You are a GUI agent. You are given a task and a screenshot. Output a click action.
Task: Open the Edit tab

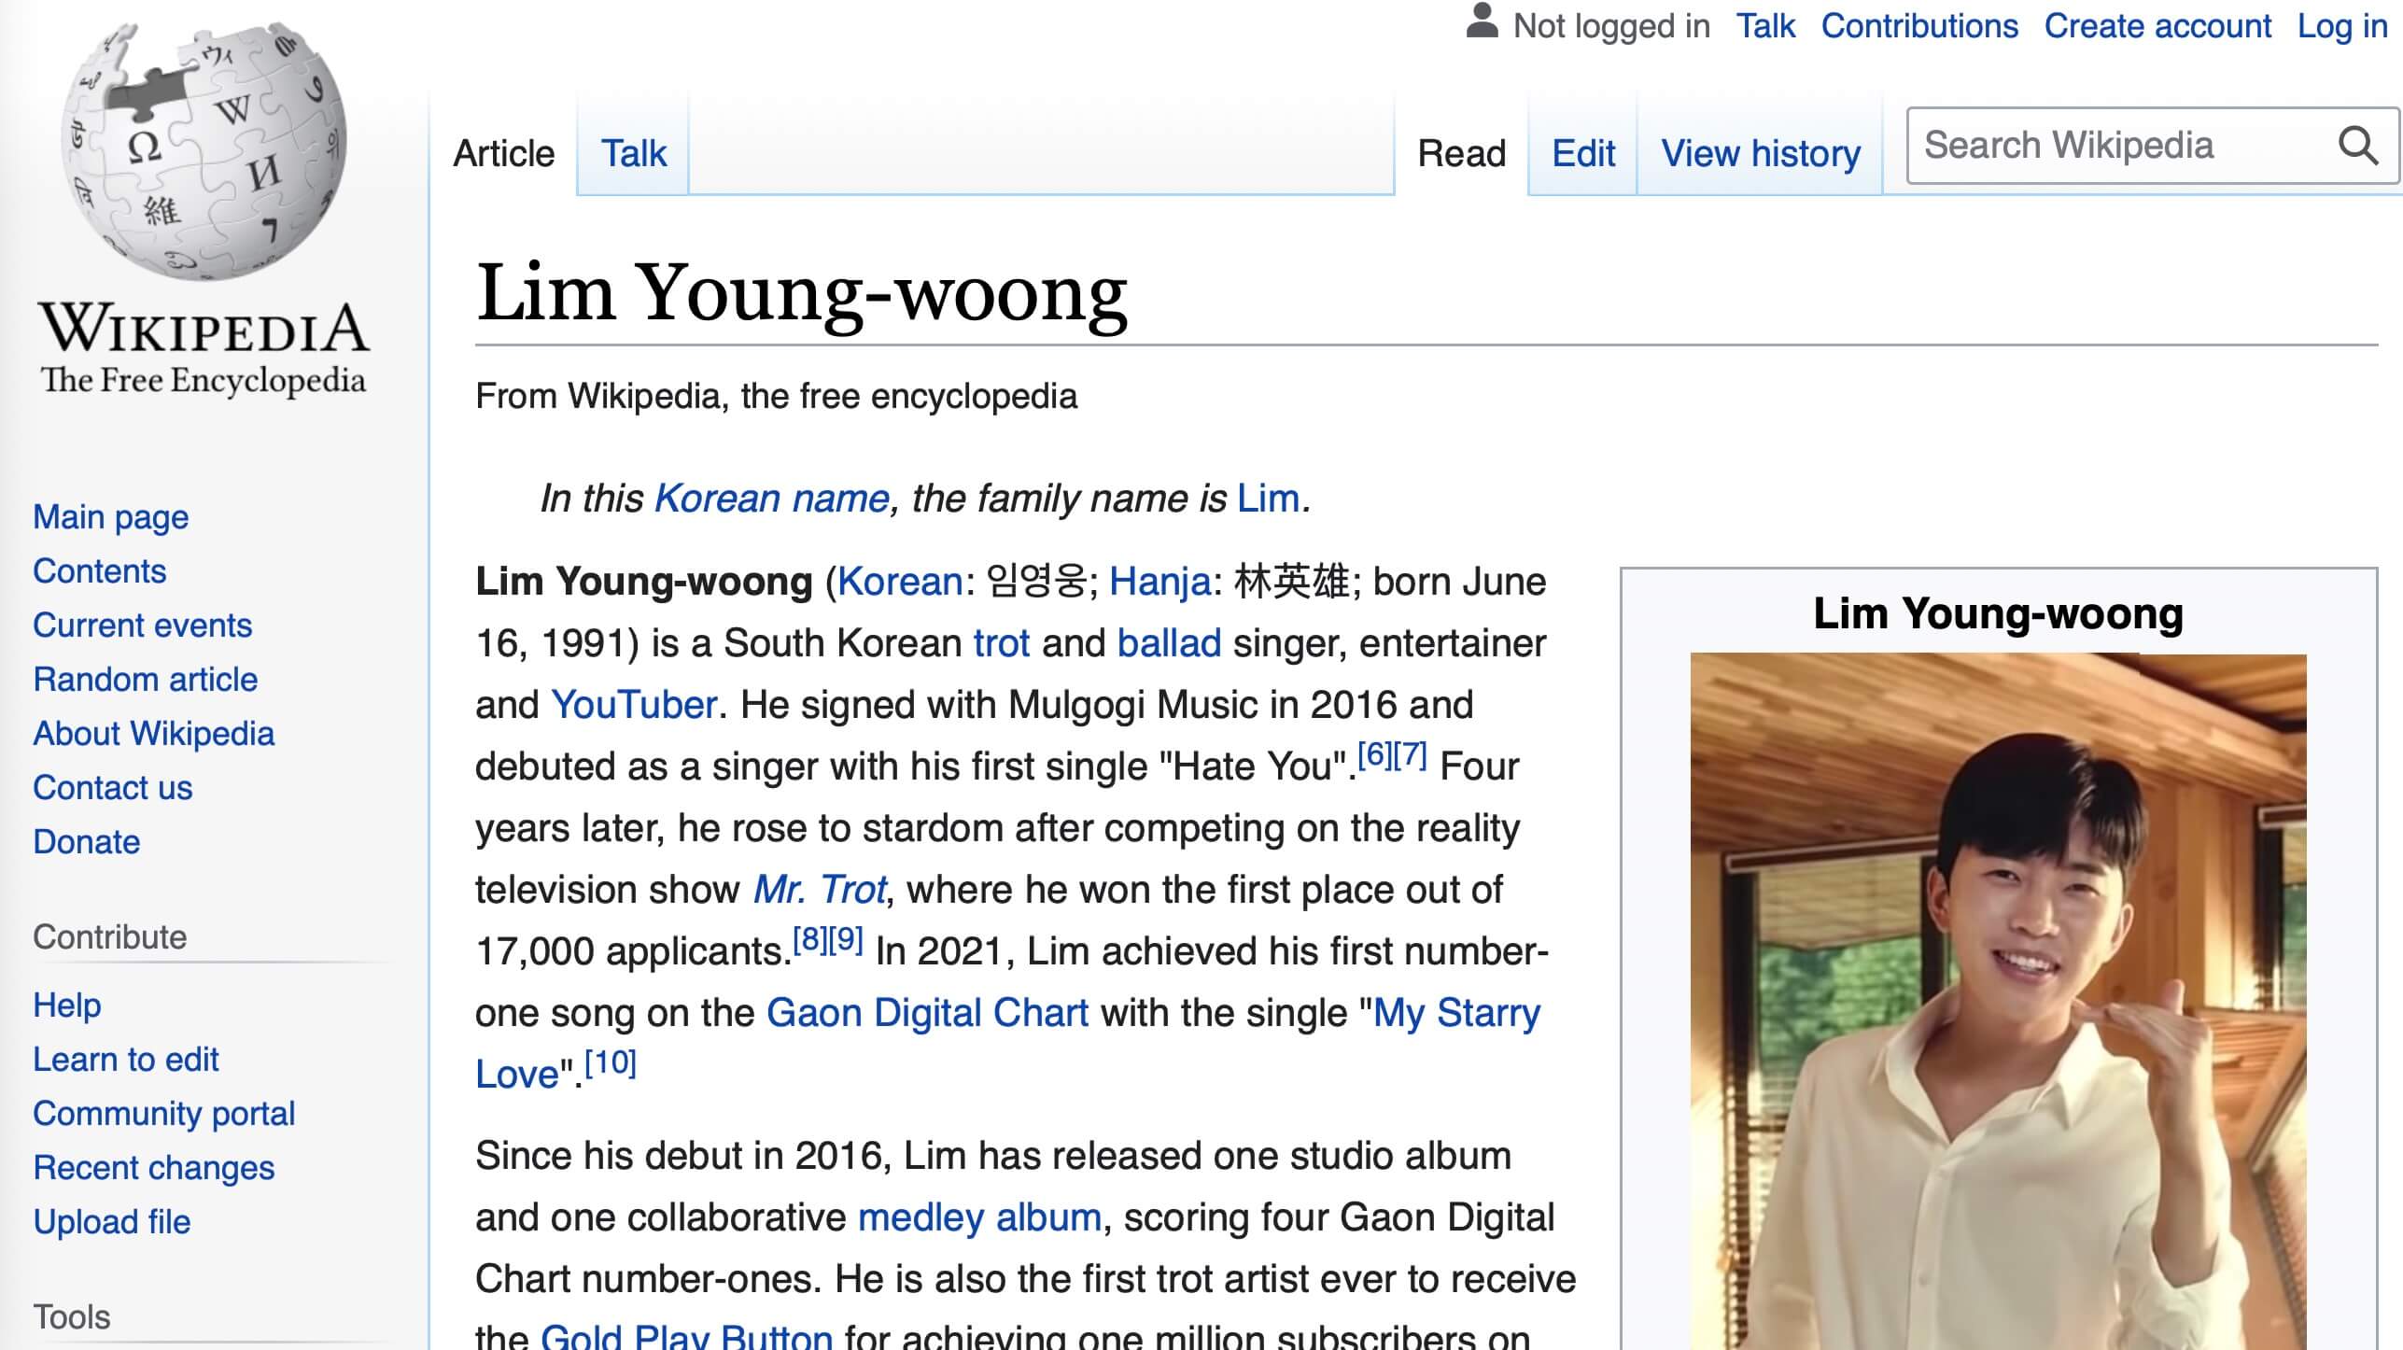(1582, 153)
